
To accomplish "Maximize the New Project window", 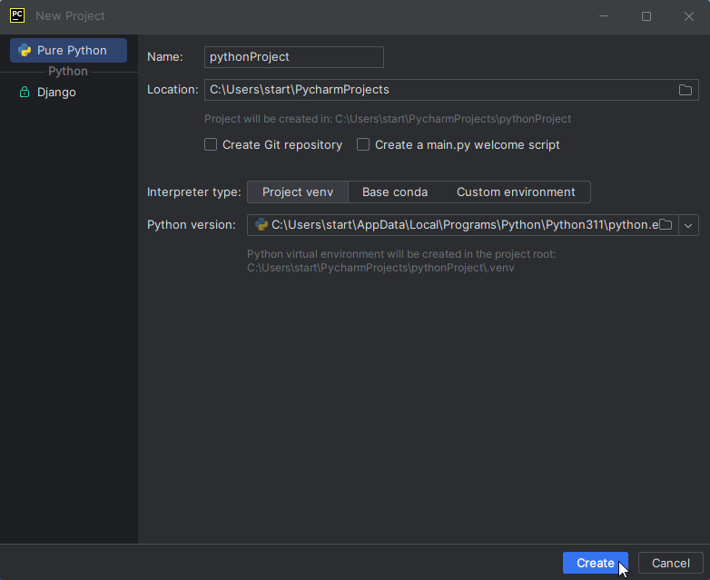I will click(646, 16).
